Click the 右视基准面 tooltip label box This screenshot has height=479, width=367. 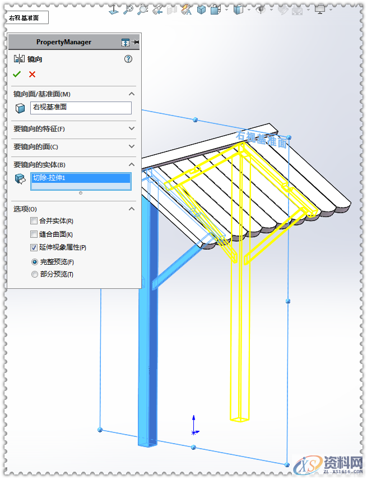point(26,18)
